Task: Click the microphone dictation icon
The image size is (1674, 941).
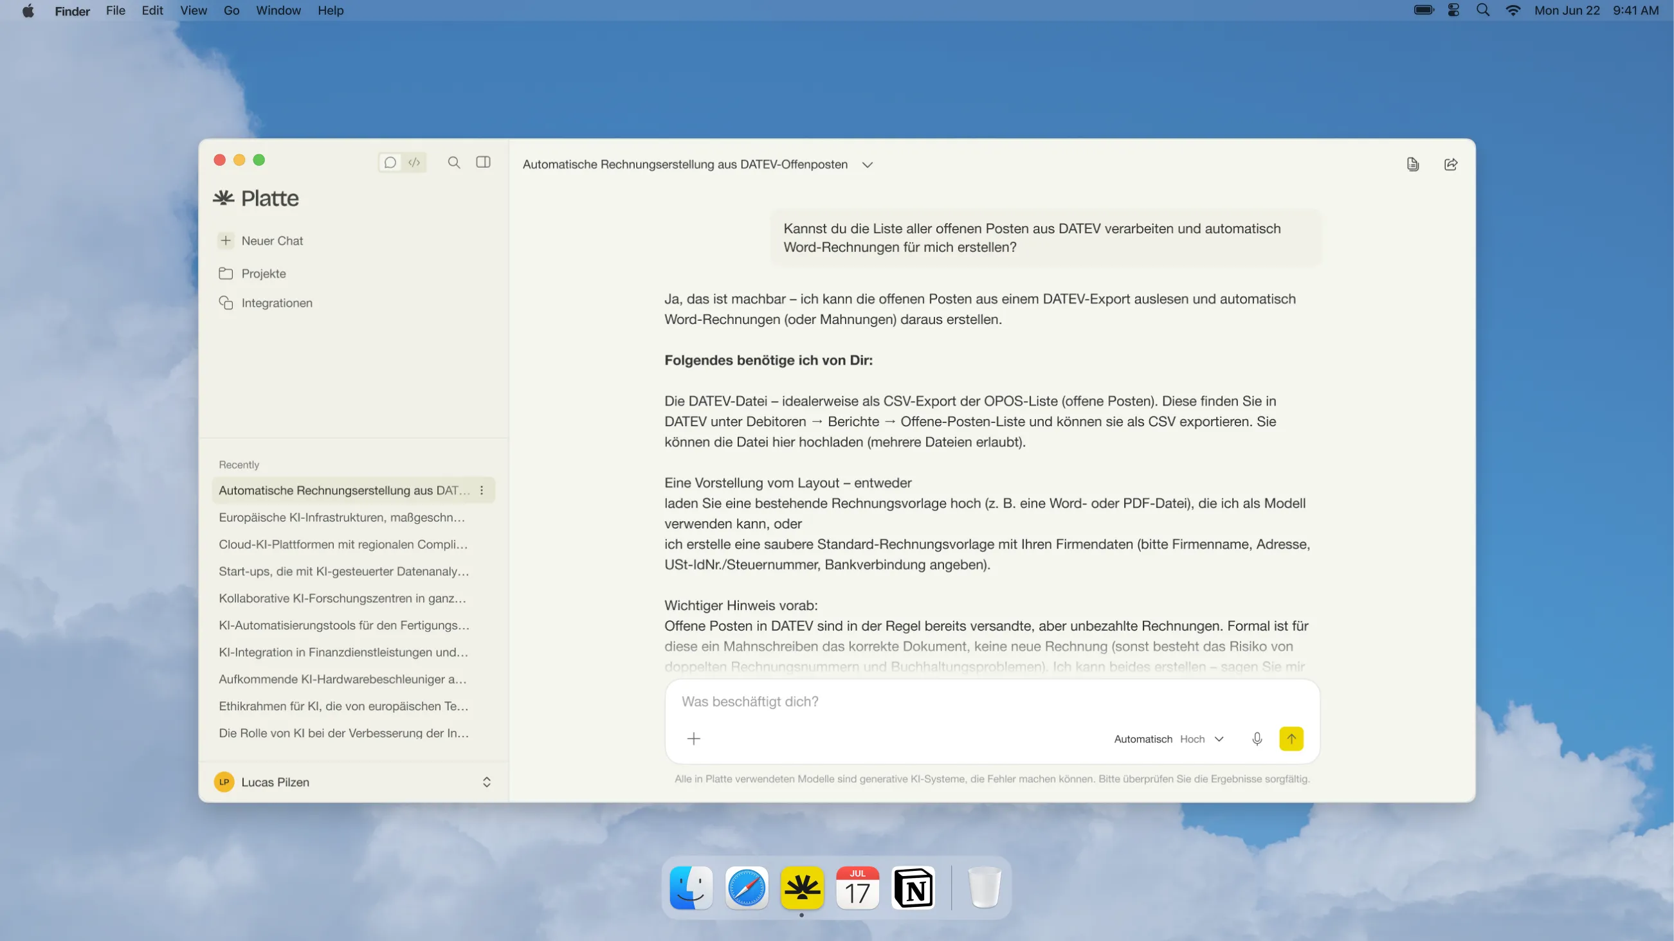Action: pyautogui.click(x=1257, y=739)
